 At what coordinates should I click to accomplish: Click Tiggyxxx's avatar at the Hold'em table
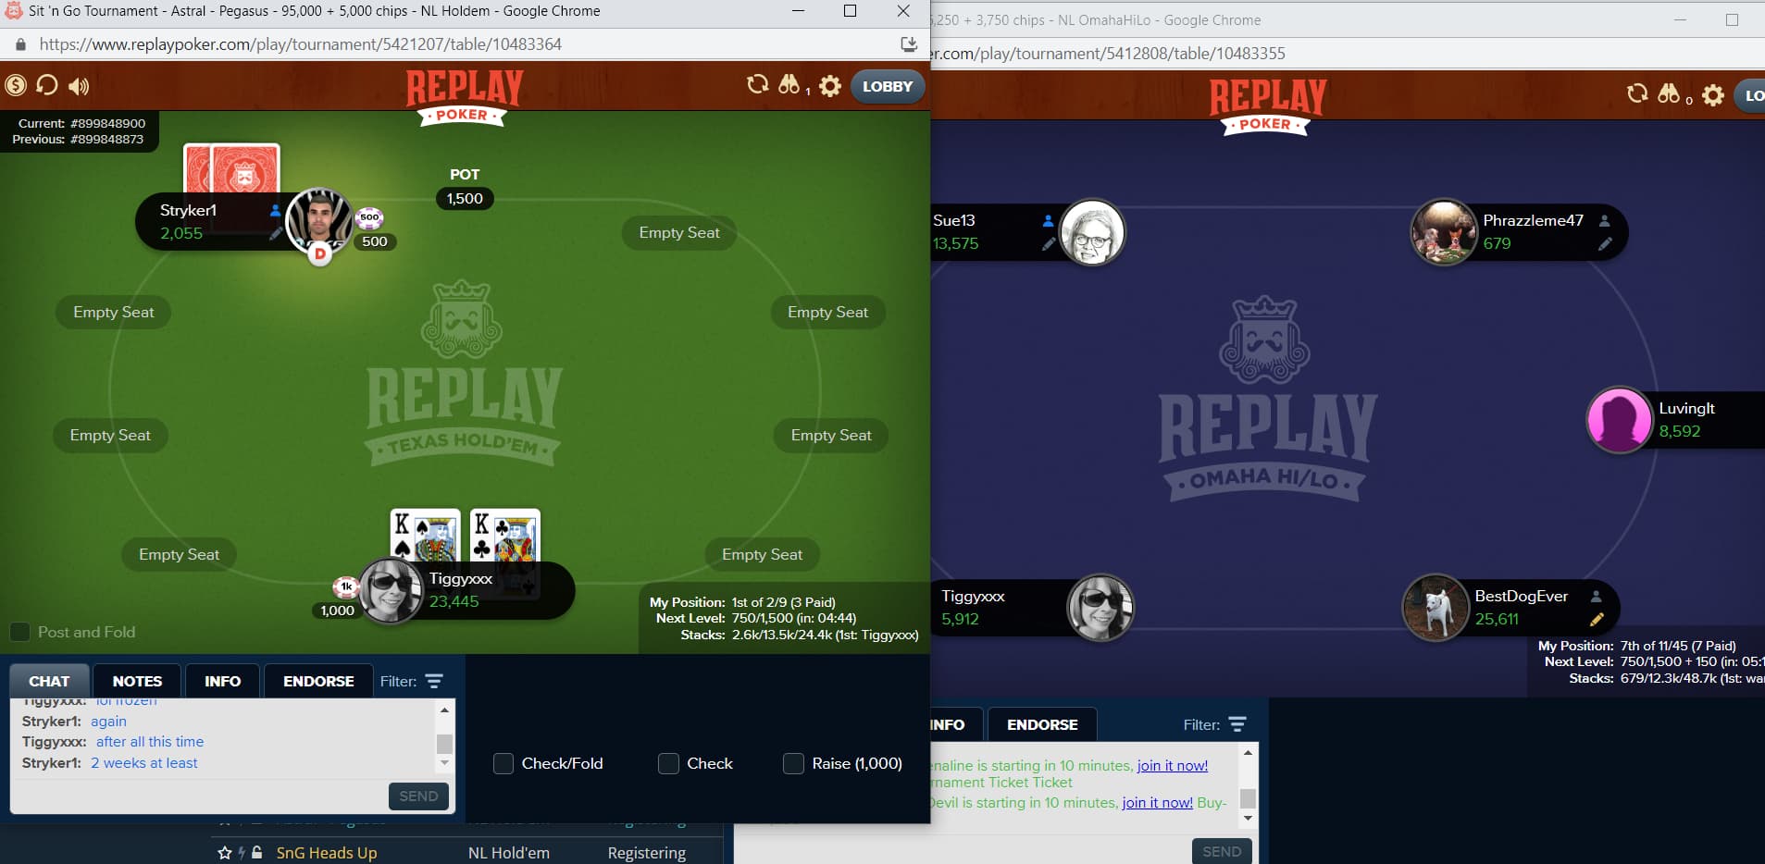point(391,590)
